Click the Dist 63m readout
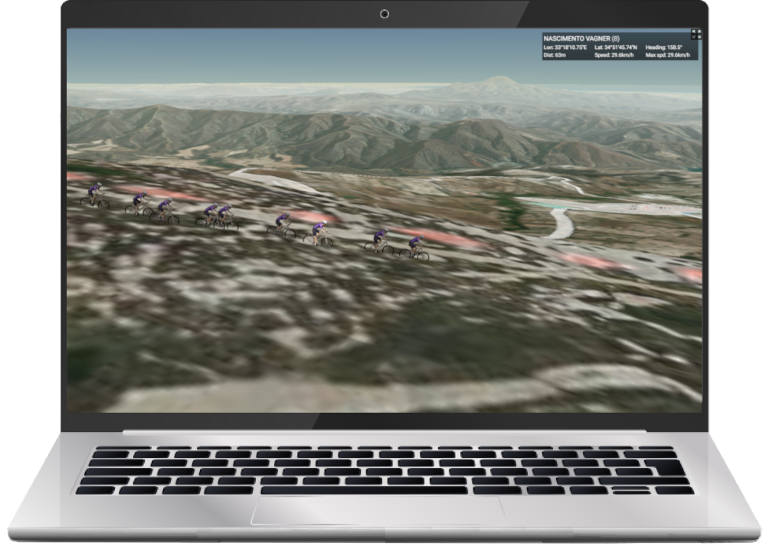 [x=553, y=55]
